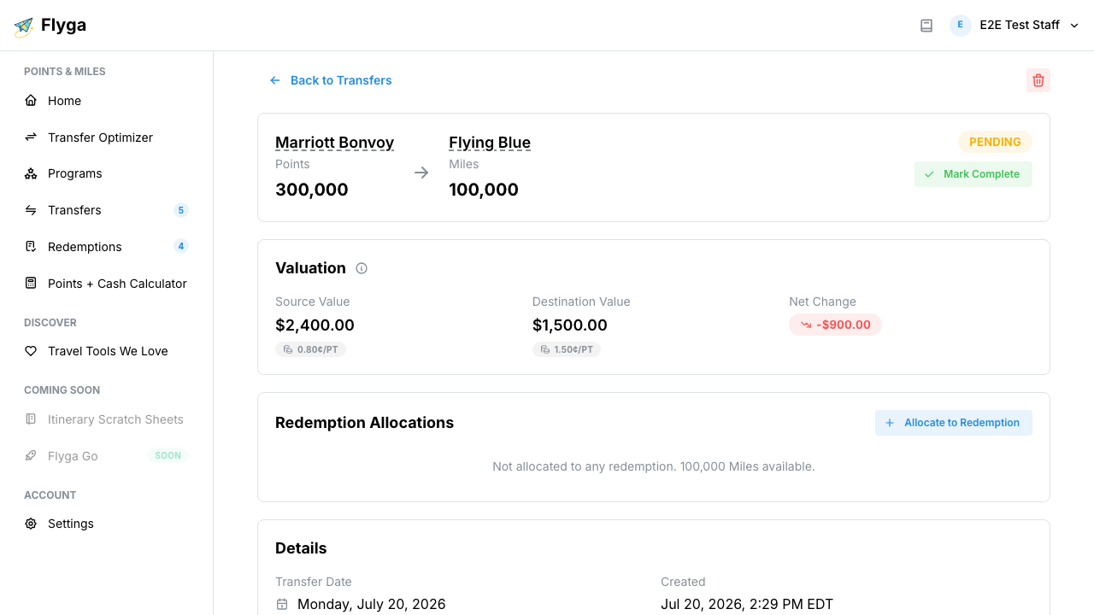The height and width of the screenshot is (615, 1094).
Task: Click Allocate to Redemption button
Action: click(x=954, y=423)
